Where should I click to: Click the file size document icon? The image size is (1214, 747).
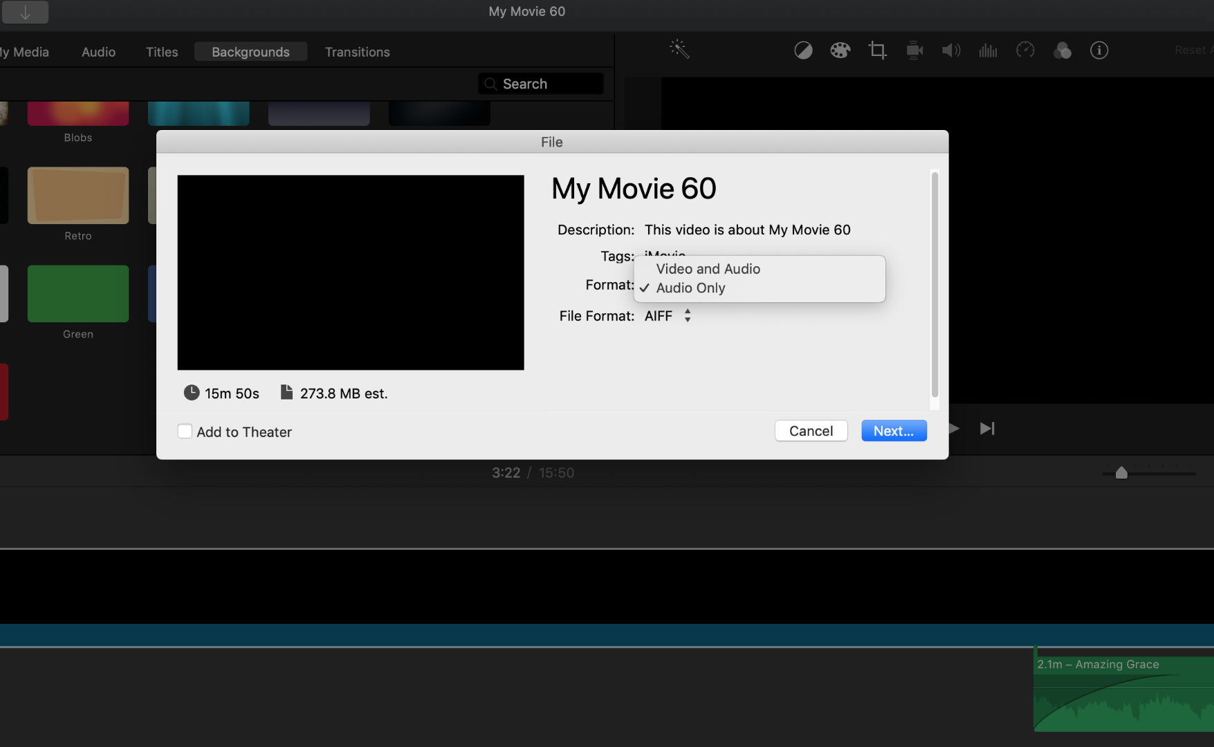tap(286, 392)
